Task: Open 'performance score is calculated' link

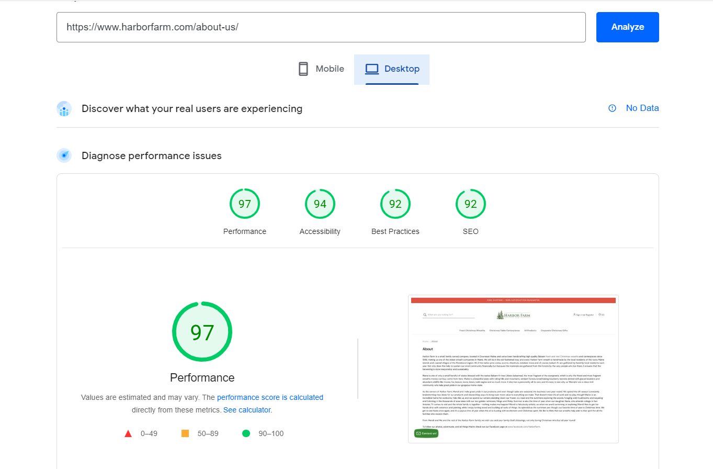Action: point(270,397)
